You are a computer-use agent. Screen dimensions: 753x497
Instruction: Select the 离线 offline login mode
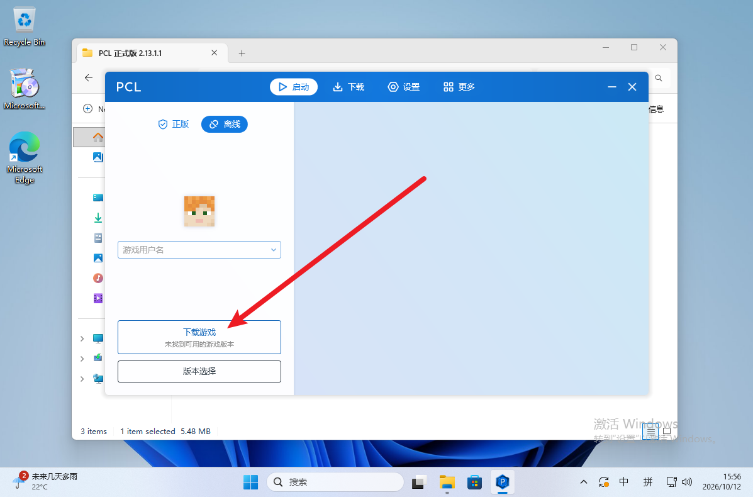point(225,125)
